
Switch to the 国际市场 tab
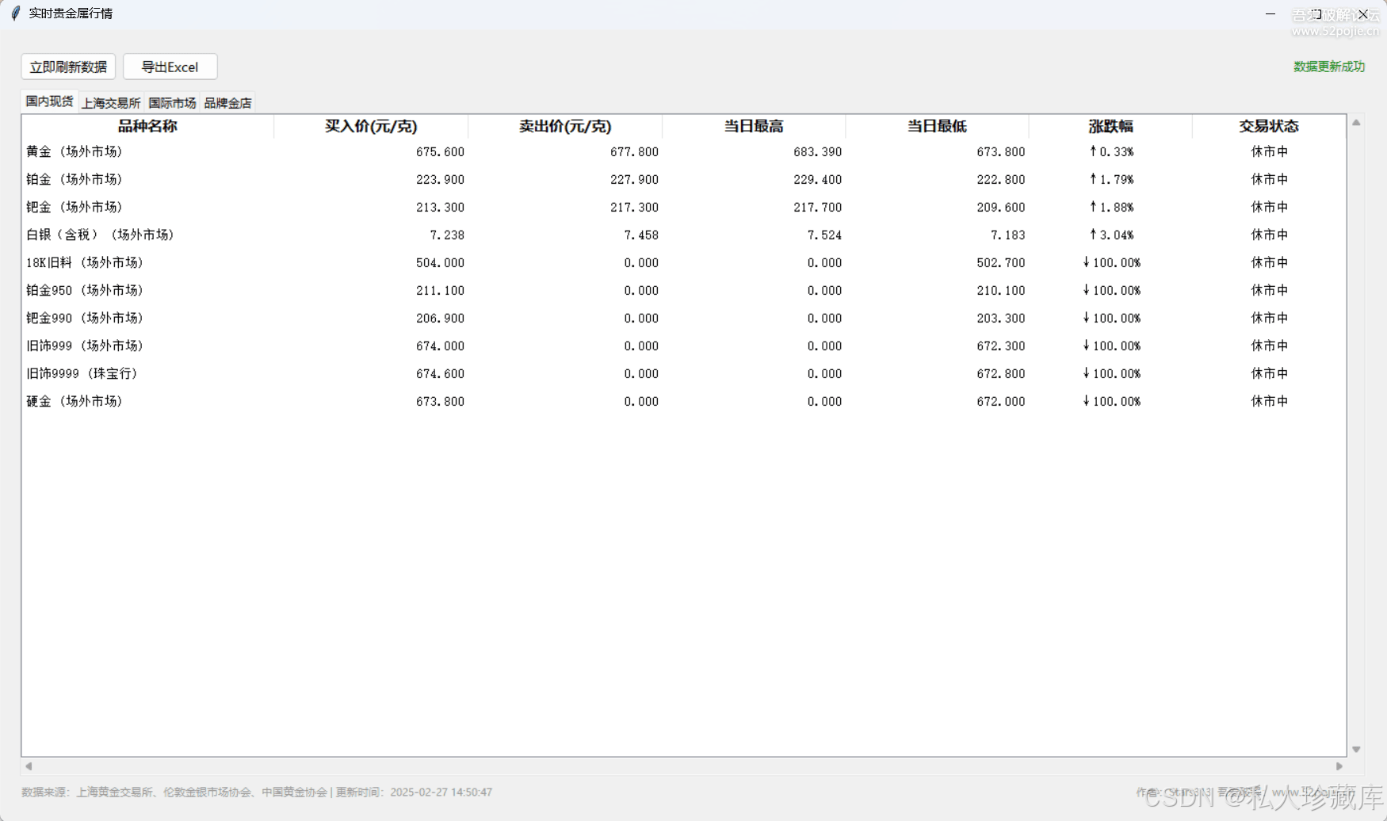(172, 103)
